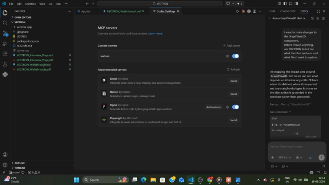Toggle Primary Side Bar visibility
The image size is (329, 185).
coord(285,4)
